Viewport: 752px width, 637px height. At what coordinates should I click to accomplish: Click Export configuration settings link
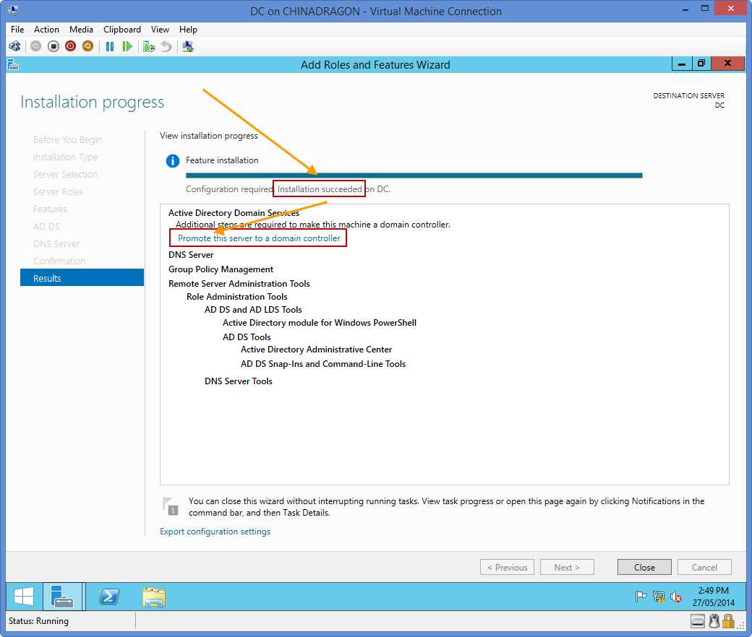[x=215, y=532]
